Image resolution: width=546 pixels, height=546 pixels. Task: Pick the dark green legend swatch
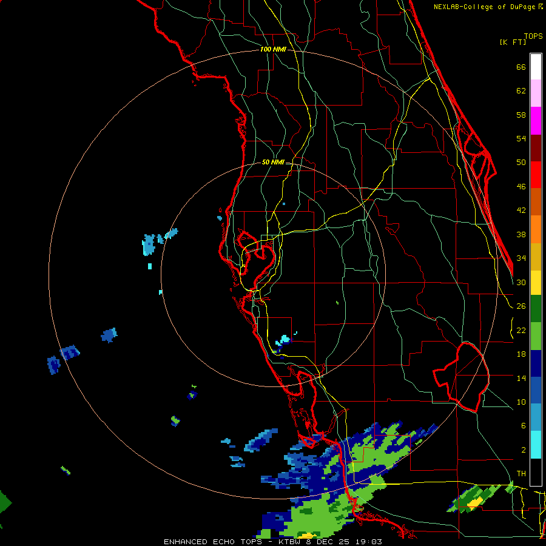[x=536, y=309]
